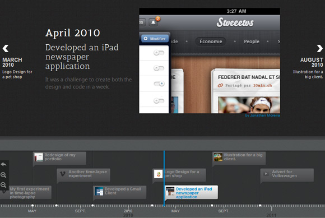Select 'Developed a Gmail Client' timeline flag

119,192
